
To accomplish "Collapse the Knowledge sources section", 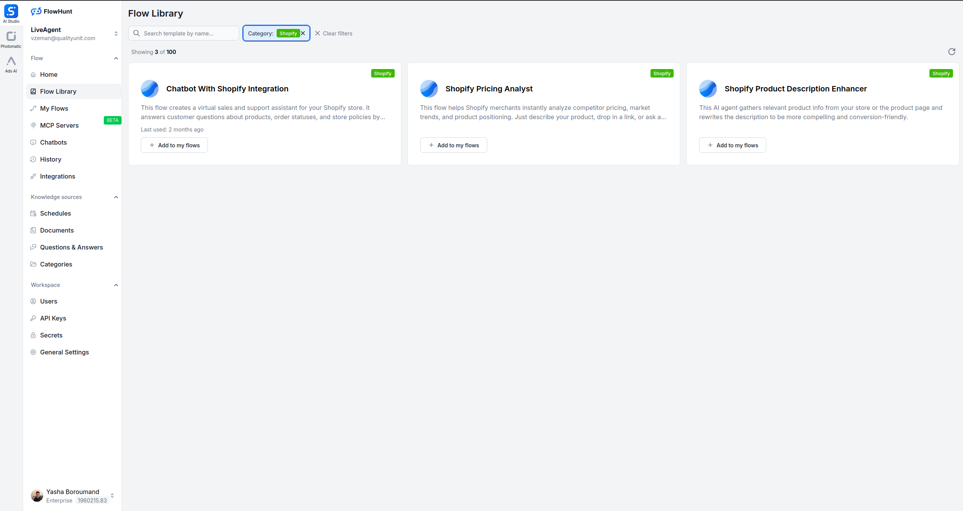I will click(116, 197).
